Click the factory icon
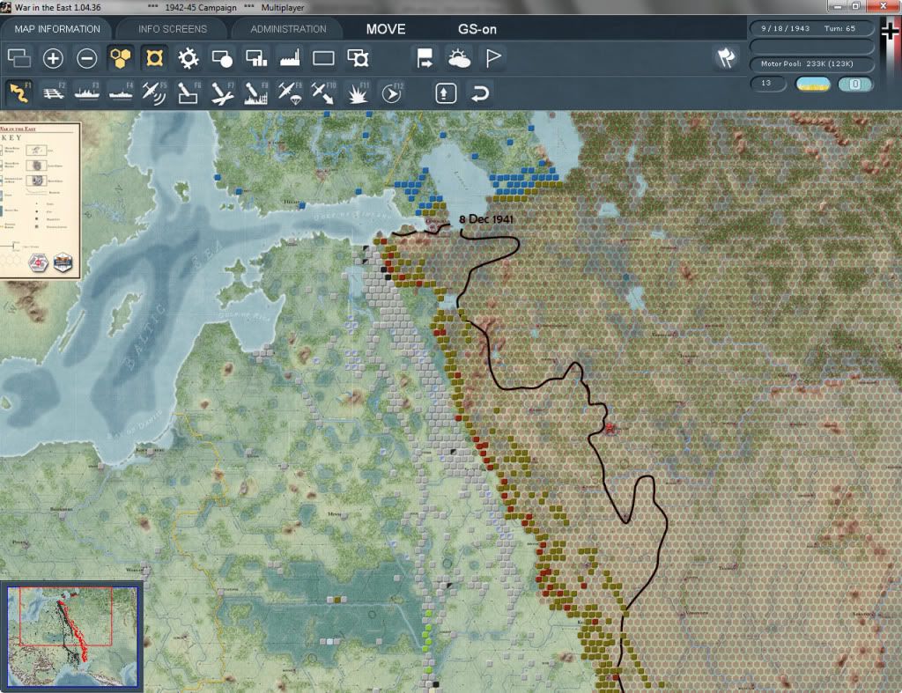The width and height of the screenshot is (902, 693). click(x=290, y=58)
